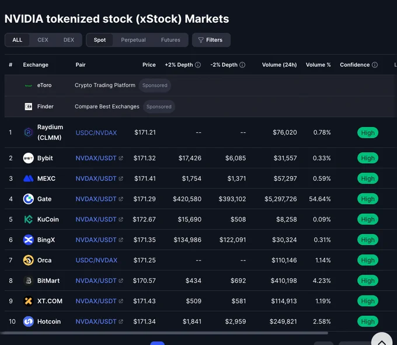Sort by -2% Depth column header
The image size is (397, 345).
224,65
